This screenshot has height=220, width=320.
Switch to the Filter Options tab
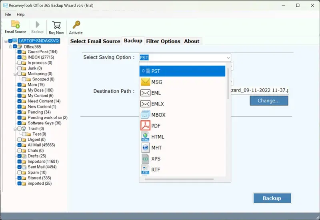point(163,41)
